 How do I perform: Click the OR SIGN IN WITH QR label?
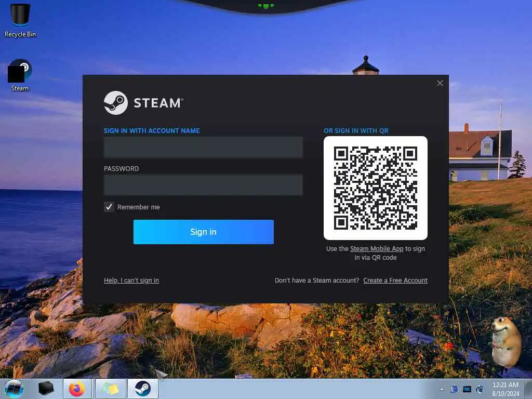[x=356, y=130]
